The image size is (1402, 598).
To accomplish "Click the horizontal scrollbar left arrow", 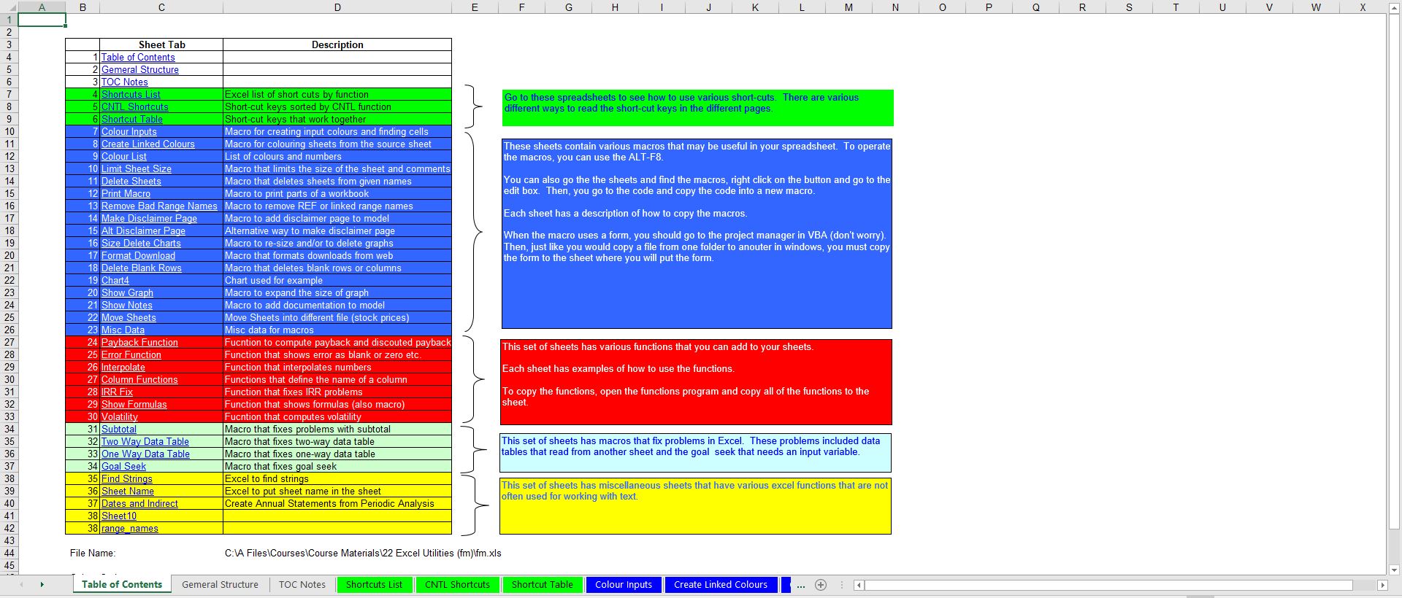I will coord(859,585).
